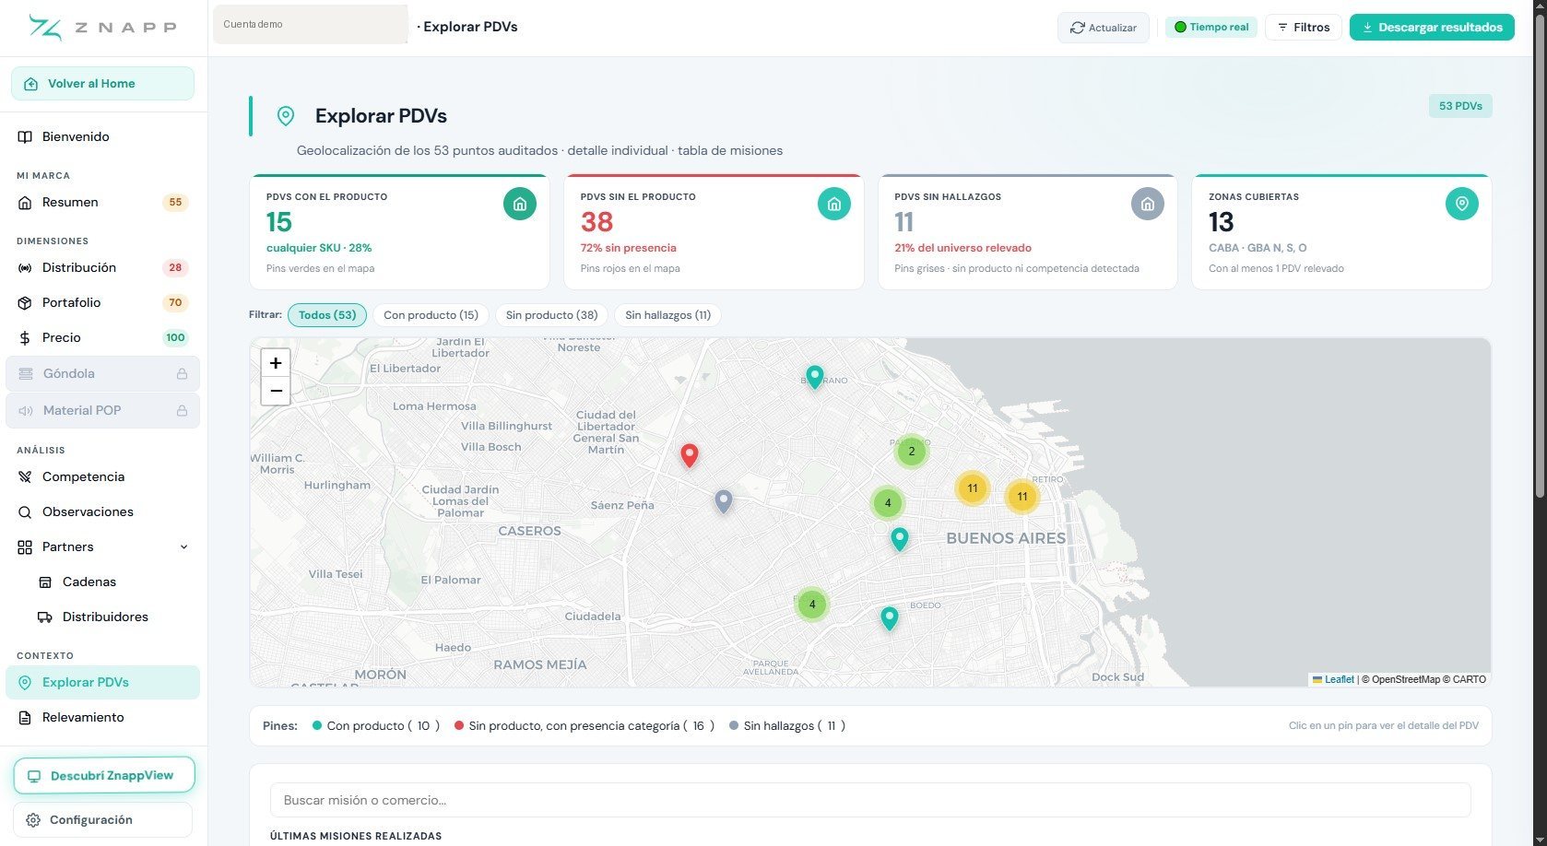Click the 53 PDVs badge
The width and height of the screenshot is (1547, 846).
tap(1460, 106)
